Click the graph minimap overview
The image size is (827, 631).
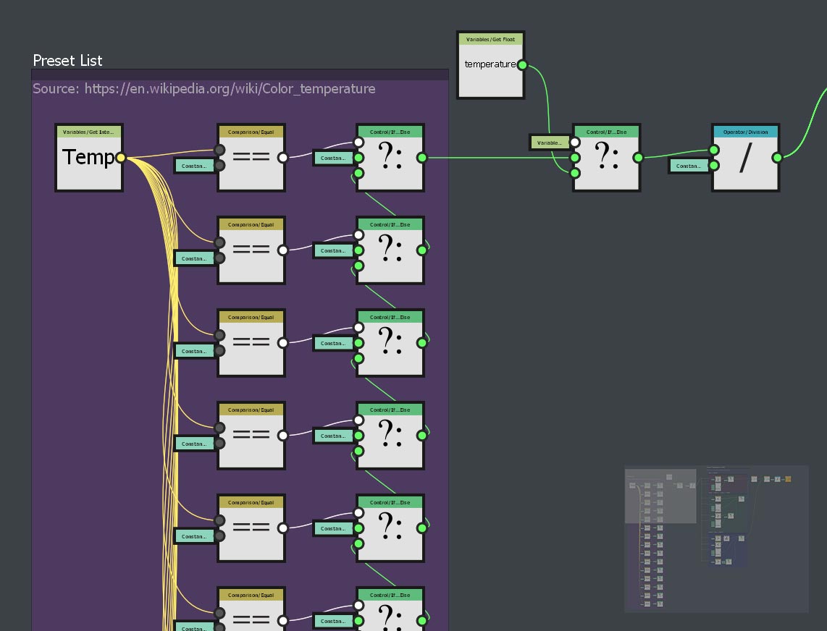pyautogui.click(x=716, y=539)
